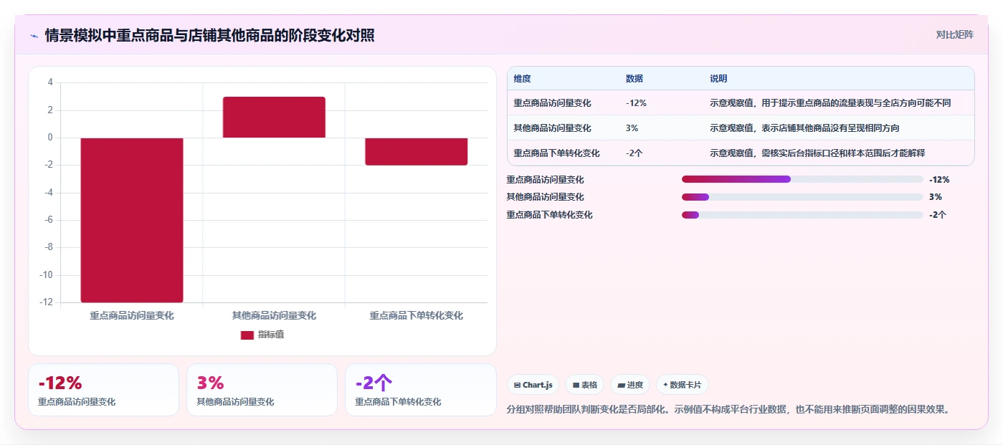The height and width of the screenshot is (445, 1003).
Task: Click the description starting 示意观察值，表示店铺
Action: (x=804, y=128)
